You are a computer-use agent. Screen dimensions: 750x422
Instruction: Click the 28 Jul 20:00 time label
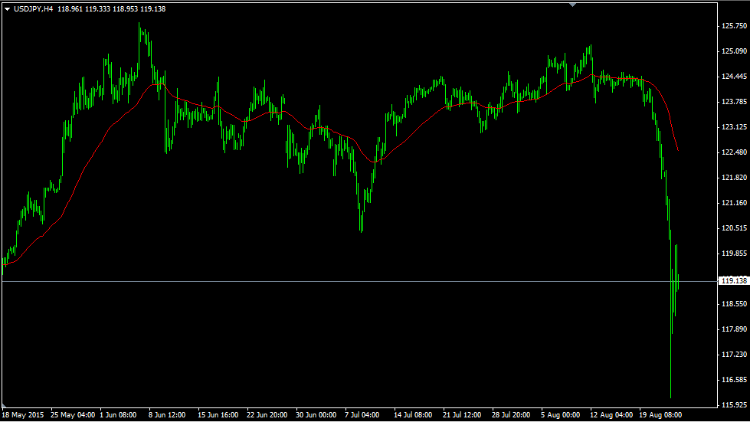[511, 415]
